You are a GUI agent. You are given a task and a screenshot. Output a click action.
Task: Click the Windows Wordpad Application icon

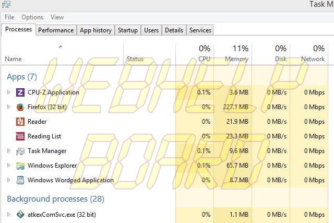coord(20,180)
